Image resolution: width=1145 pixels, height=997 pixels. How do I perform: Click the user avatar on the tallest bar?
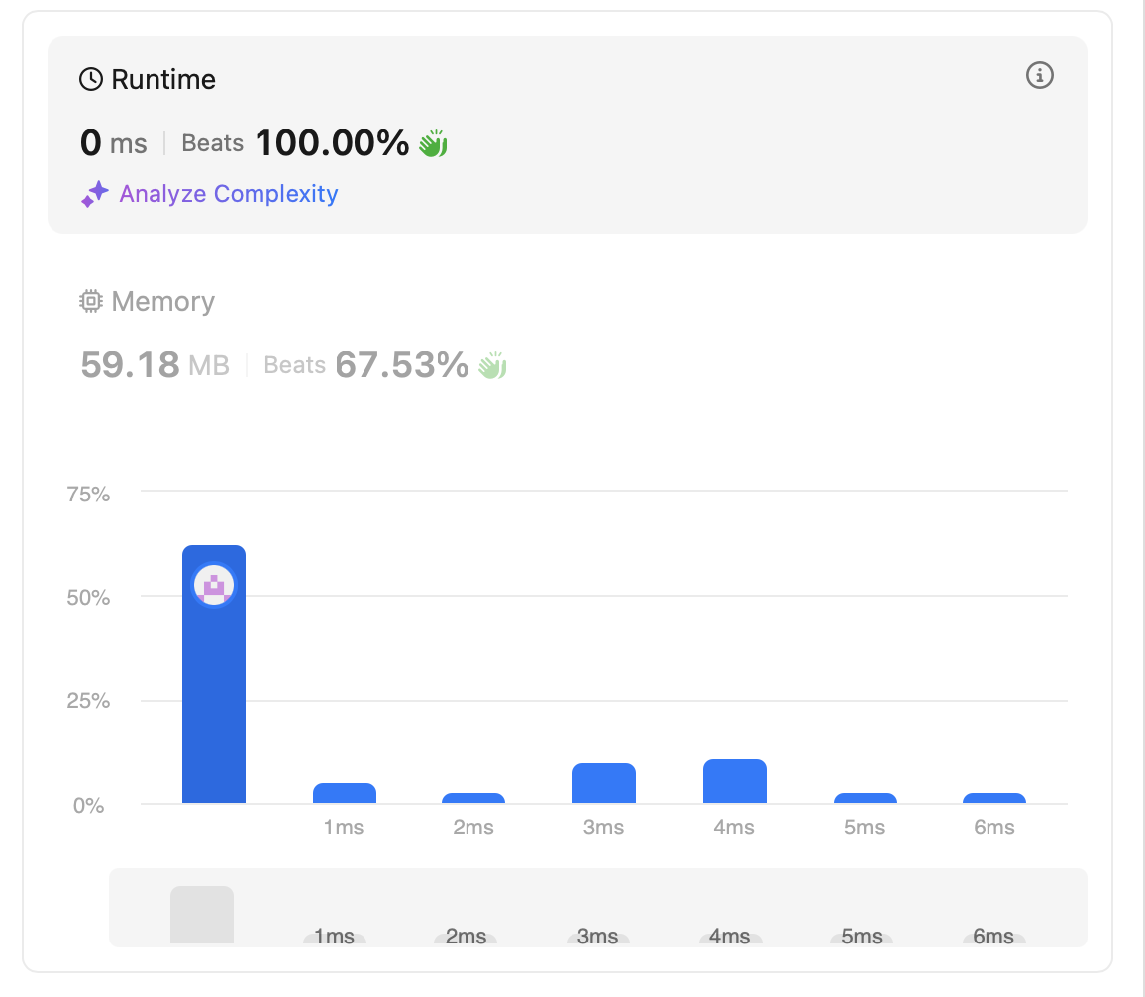coord(214,586)
